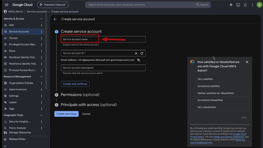Select Neither satisfied nor dissatisfied option
Image resolution: width=263 pixels, height=148 pixels.
(x=219, y=93)
